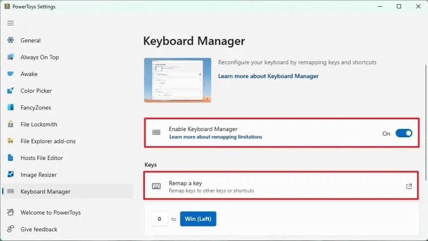Click the Keyboard Manager page heading
428x241 pixels.
194,41
